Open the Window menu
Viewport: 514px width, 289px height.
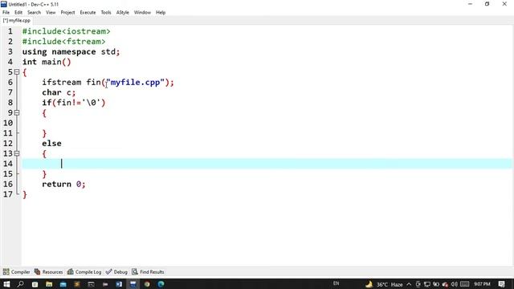click(142, 13)
